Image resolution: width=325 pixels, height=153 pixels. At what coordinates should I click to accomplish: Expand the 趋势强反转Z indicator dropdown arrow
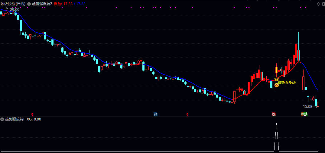tap(29, 4)
